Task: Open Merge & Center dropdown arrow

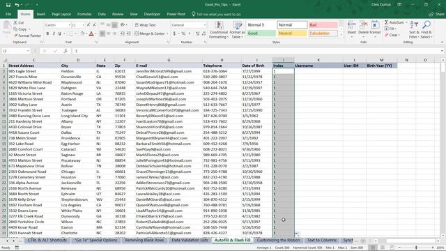Action: (x=167, y=33)
